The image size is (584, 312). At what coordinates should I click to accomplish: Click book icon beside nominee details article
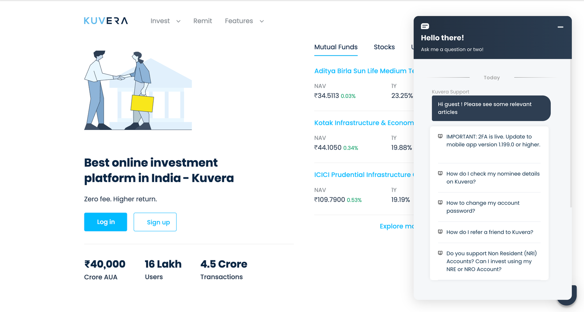click(440, 174)
